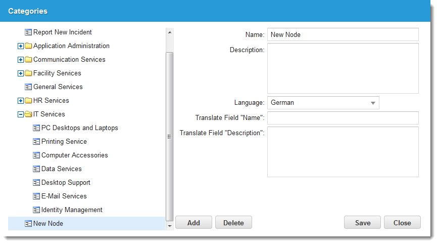Open the Language dropdown showing German
Viewport: 438px width, 244px height.
coord(323,103)
